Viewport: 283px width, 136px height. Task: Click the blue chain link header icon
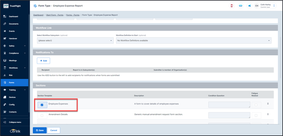point(240,6)
